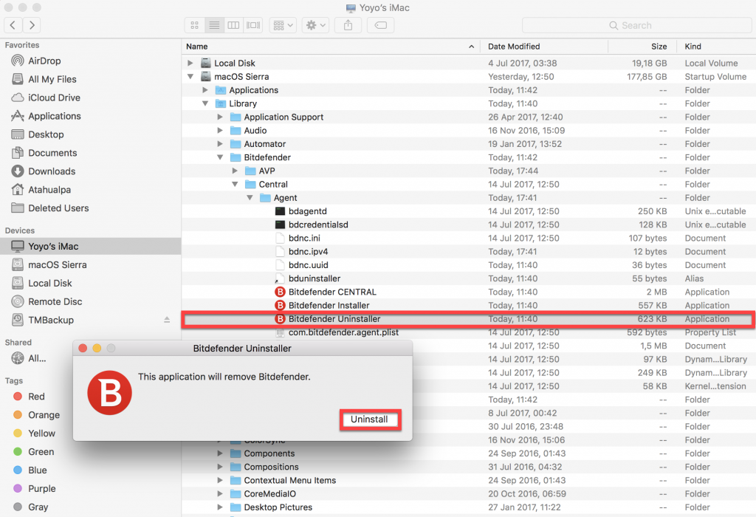Select the Bitdefender CENTRAL application
756x517 pixels.
(469, 292)
